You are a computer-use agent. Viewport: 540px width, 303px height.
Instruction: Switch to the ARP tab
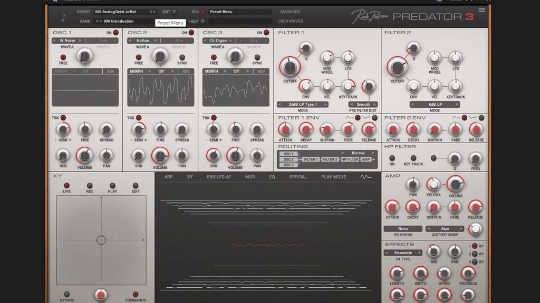pos(168,177)
